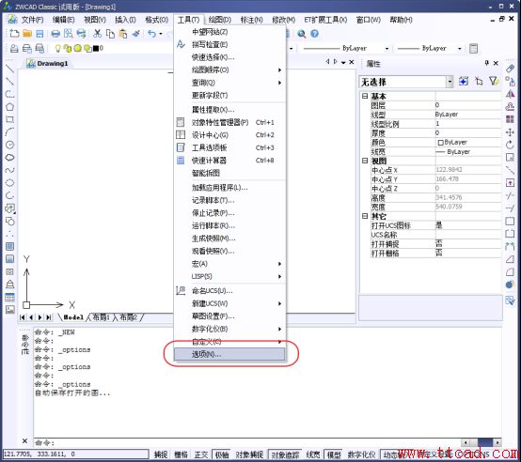521x462 pixels.
Task: Toggle Grid mode in status bar
Action: click(182, 454)
